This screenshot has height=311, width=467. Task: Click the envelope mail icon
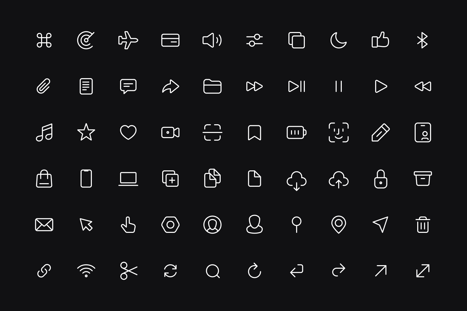(x=44, y=225)
